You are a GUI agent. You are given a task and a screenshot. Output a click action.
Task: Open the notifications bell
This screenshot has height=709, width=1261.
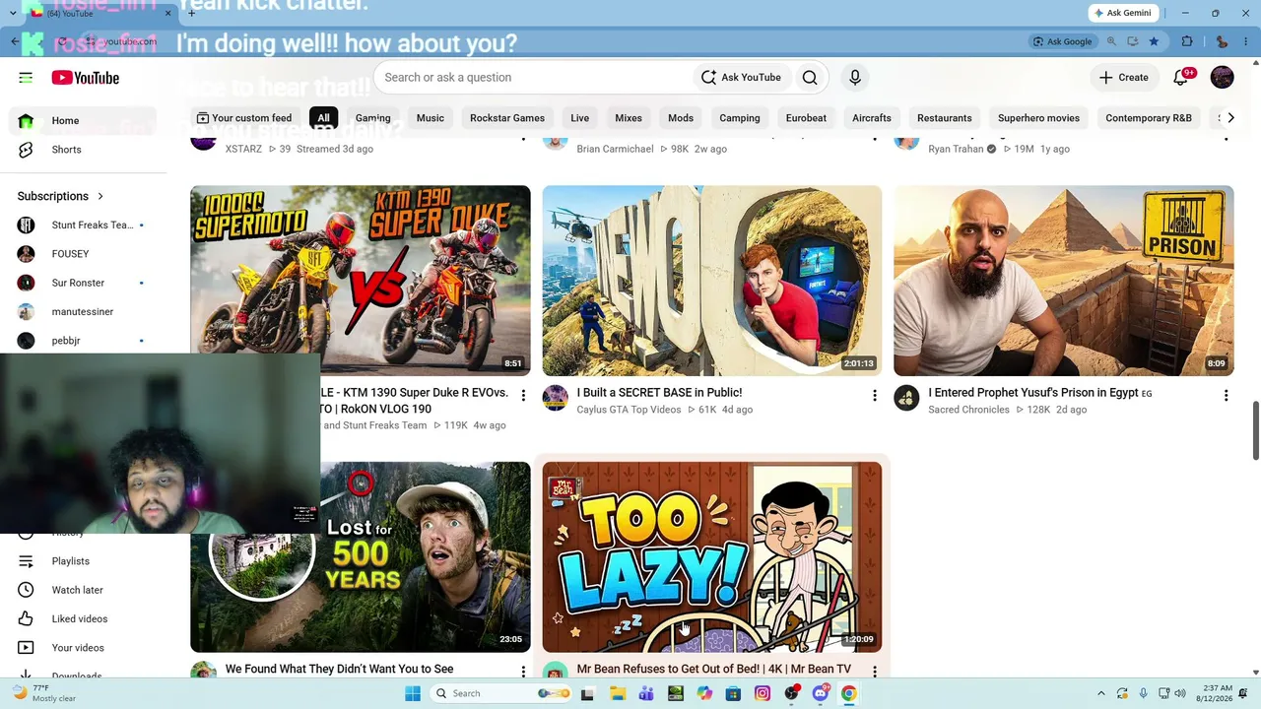1181,78
